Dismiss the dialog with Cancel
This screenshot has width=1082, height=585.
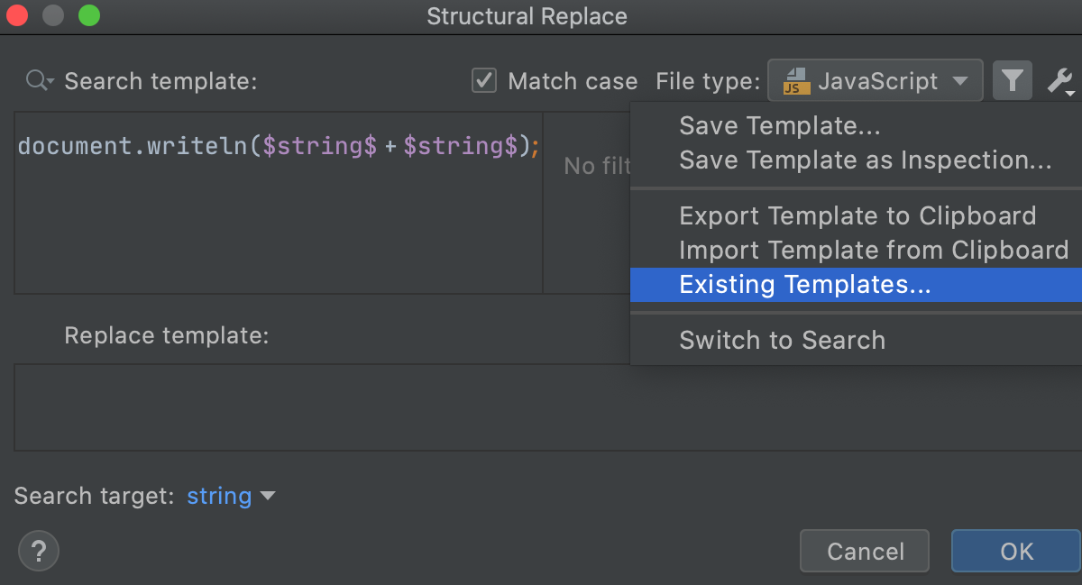pos(864,551)
